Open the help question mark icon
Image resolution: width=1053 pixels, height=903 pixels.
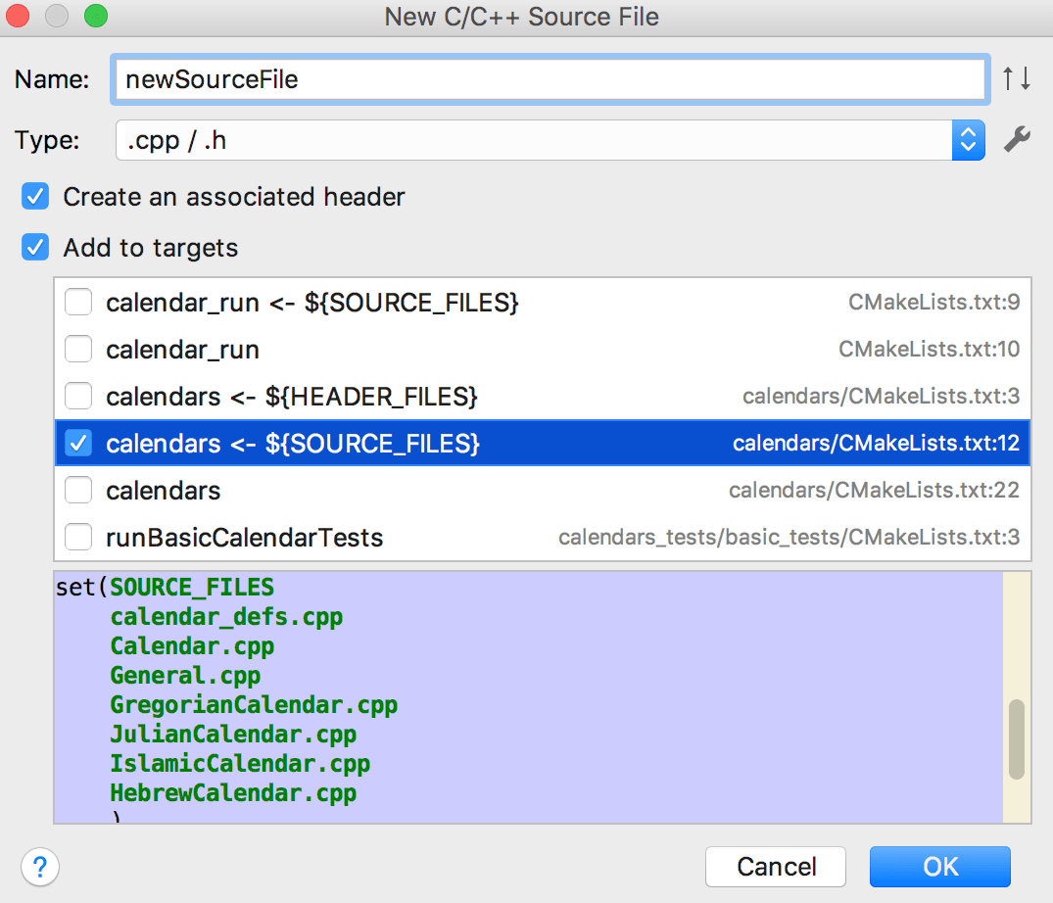[x=39, y=867]
